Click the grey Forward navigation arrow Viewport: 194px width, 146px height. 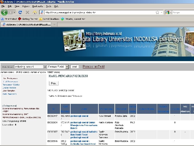11,12
